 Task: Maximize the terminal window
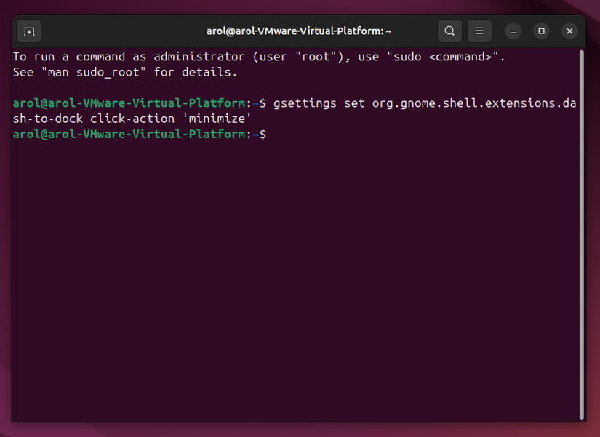pyautogui.click(x=541, y=31)
